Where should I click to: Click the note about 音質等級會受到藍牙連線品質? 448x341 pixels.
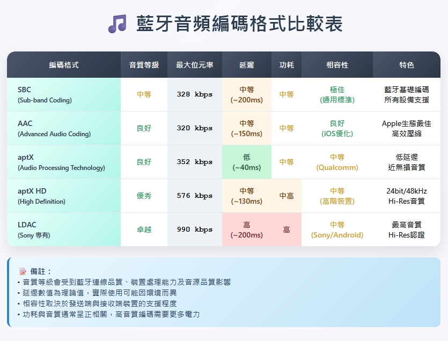tap(124, 282)
